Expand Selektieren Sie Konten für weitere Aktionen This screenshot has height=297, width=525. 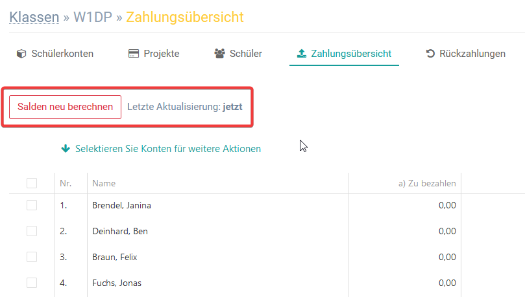click(167, 149)
